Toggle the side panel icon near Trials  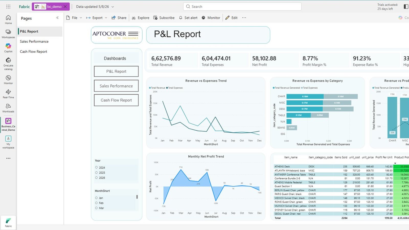[406, 7]
